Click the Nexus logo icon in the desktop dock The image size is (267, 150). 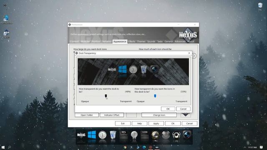(x=81, y=135)
